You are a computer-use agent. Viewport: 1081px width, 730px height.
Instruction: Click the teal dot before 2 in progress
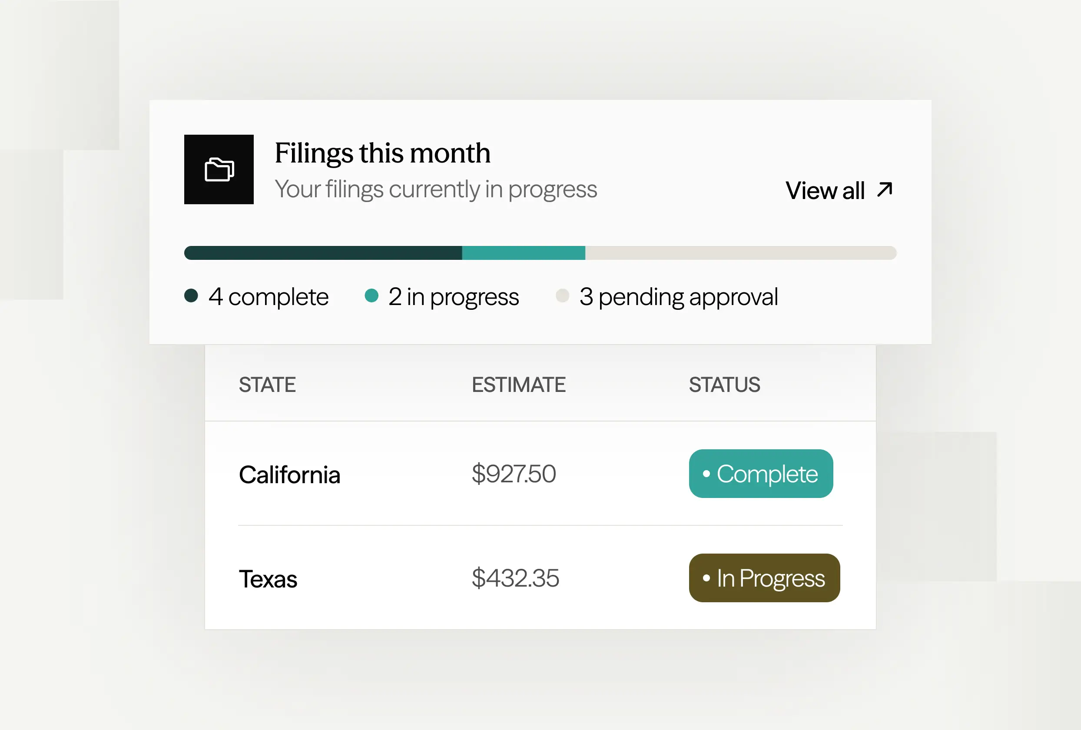pos(371,296)
